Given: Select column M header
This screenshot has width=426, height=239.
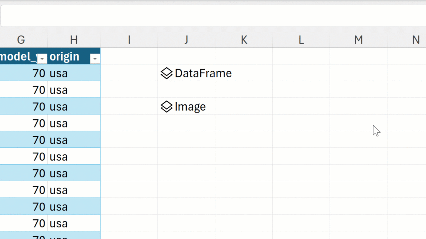Looking at the screenshot, I should tap(358, 40).
